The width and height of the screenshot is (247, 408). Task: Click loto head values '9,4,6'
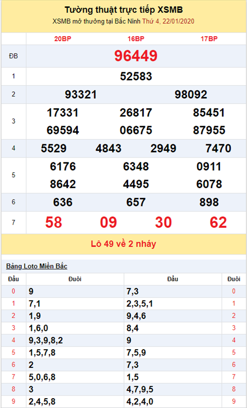[x=136, y=316]
